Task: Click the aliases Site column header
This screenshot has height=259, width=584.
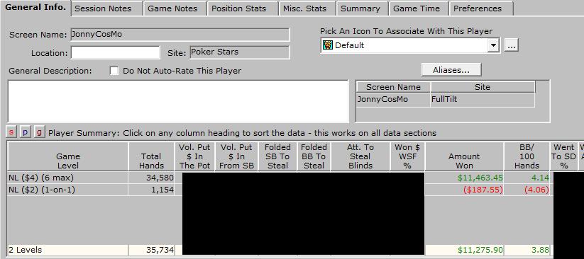Action: tap(483, 87)
